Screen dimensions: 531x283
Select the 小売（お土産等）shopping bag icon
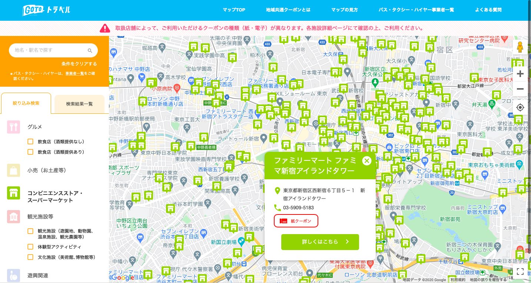(x=13, y=170)
